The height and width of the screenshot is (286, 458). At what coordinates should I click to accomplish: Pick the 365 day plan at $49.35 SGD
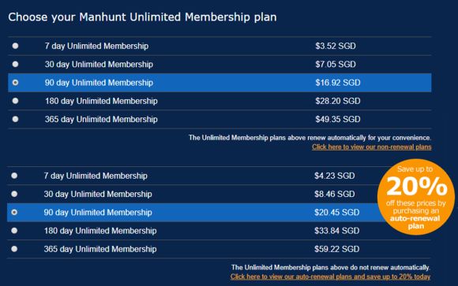[16, 119]
